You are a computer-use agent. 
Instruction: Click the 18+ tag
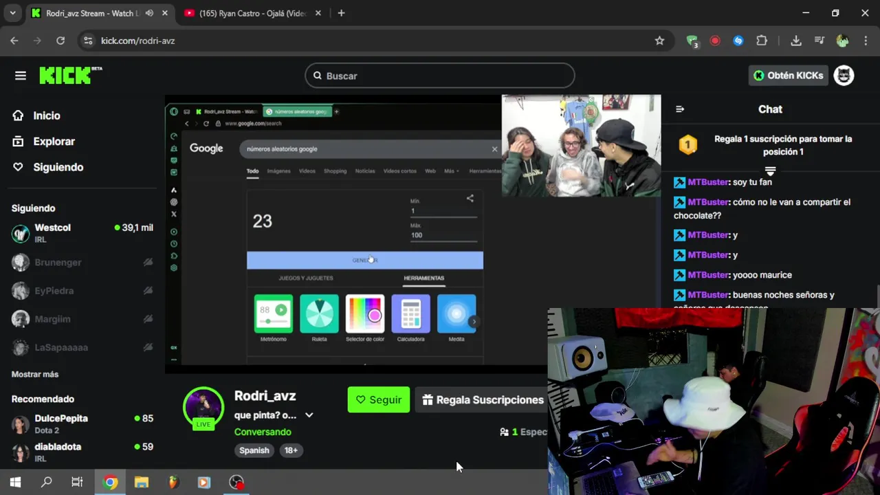291,450
